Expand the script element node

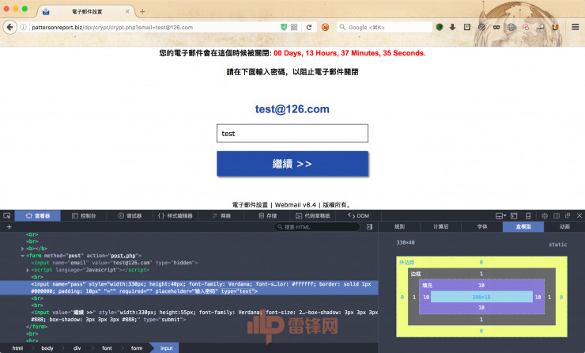point(28,270)
